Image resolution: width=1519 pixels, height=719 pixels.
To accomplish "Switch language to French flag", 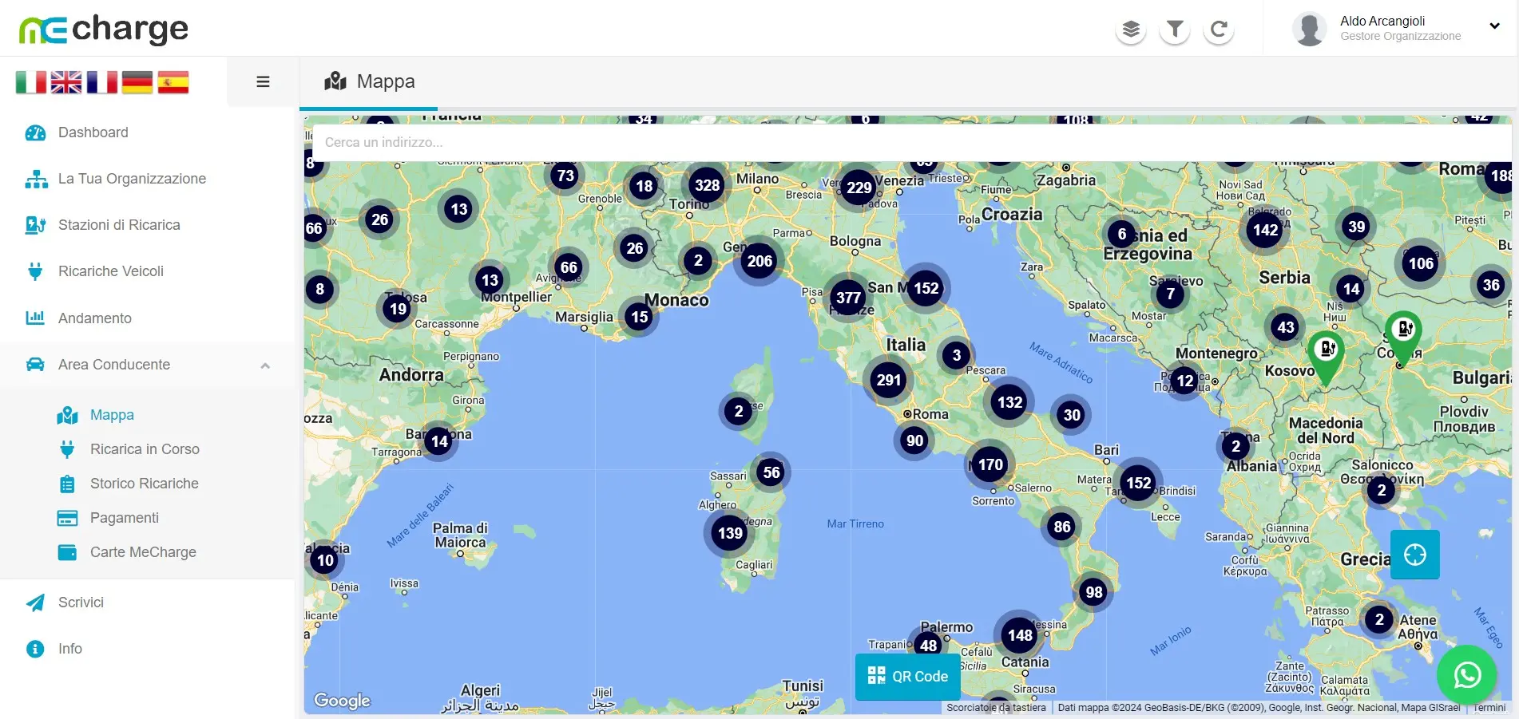I will click(102, 82).
